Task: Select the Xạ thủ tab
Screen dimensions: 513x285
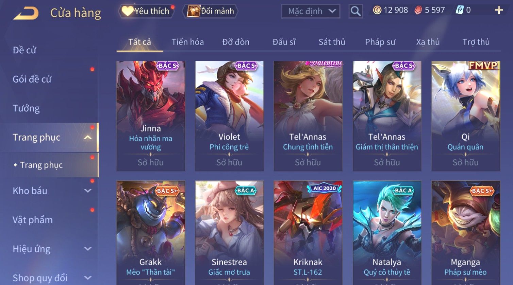Action: pyautogui.click(x=428, y=42)
